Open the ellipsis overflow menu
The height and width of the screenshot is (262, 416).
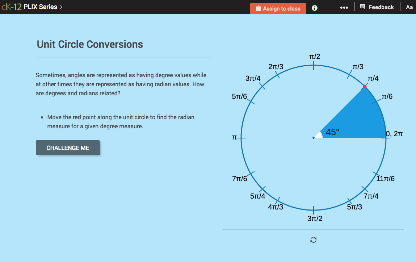[x=344, y=7]
